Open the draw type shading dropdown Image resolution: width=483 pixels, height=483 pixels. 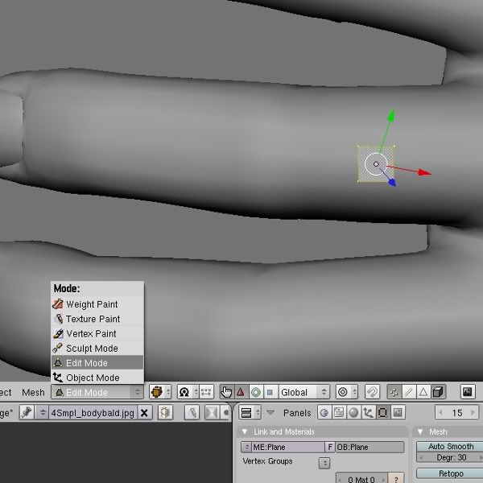pos(160,392)
